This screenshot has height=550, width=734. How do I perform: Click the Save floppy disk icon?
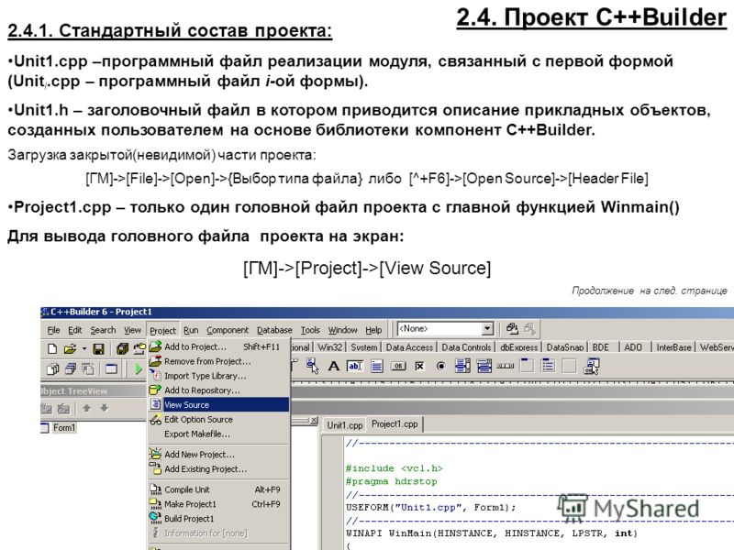pyautogui.click(x=98, y=348)
